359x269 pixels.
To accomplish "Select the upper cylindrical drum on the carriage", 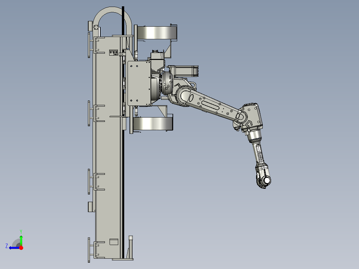I will pos(157,33).
